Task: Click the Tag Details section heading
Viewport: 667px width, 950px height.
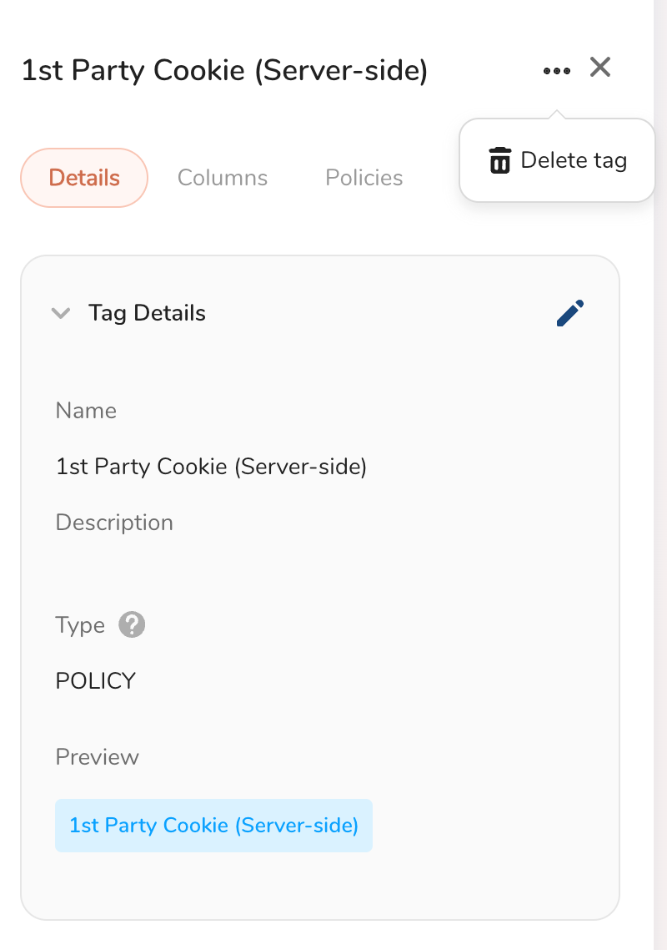Action: point(147,313)
